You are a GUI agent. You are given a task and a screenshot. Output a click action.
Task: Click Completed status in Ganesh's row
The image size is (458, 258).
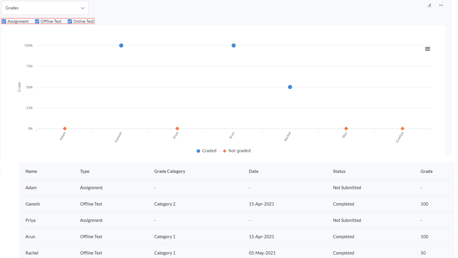tap(343, 204)
